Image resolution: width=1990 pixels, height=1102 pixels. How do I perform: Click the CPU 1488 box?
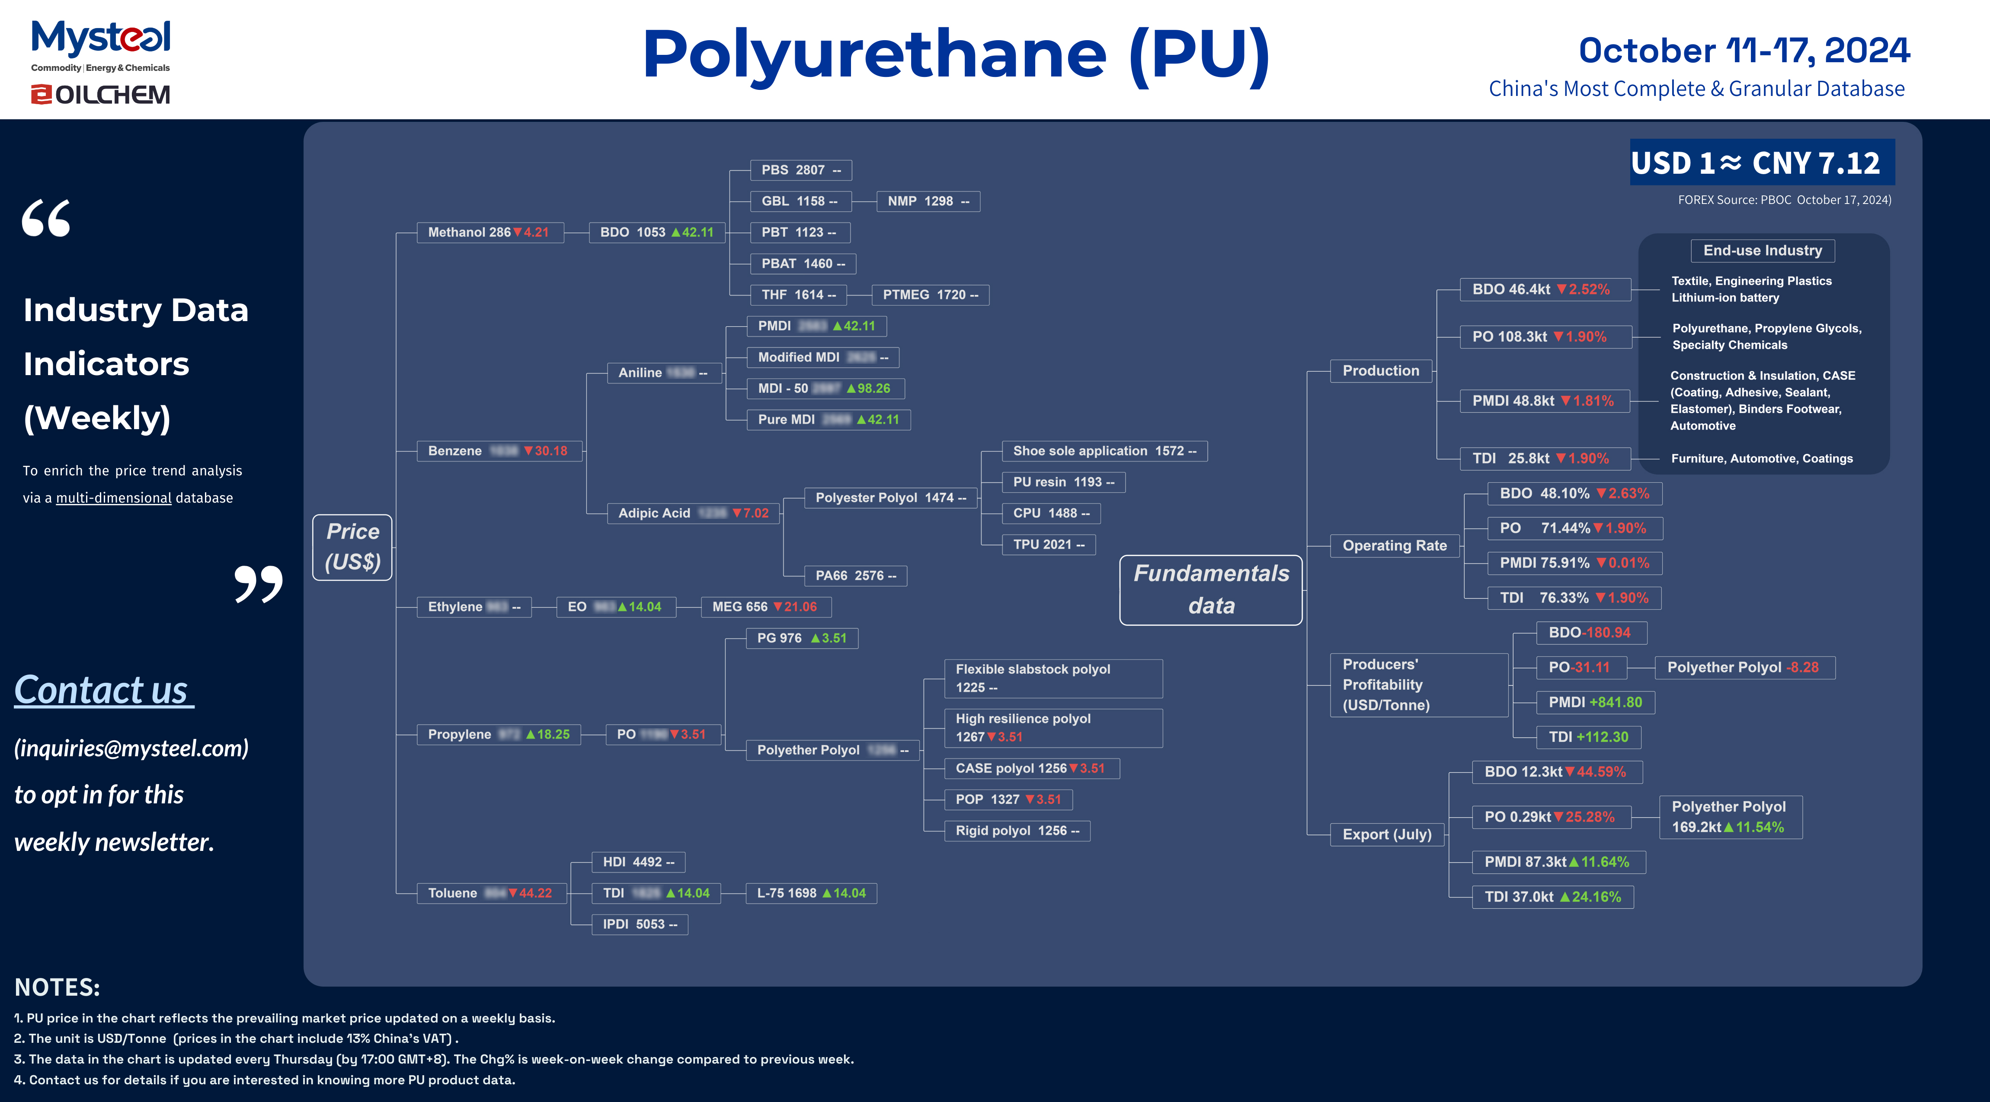1051,513
